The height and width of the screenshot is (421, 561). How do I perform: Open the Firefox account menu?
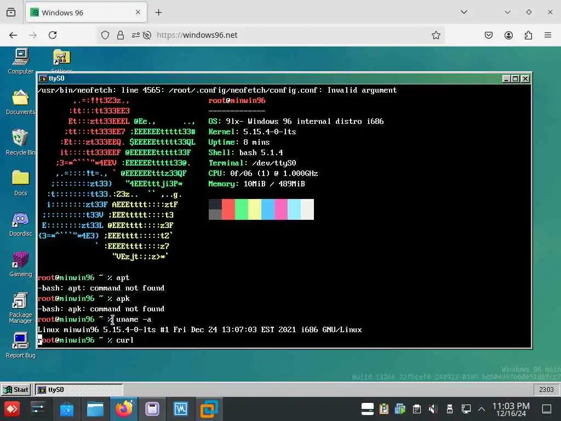pyautogui.click(x=508, y=35)
